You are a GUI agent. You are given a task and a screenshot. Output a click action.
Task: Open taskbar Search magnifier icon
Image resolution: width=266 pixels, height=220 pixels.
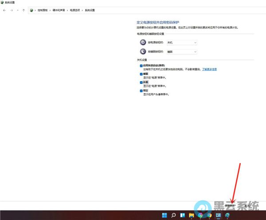(173, 216)
